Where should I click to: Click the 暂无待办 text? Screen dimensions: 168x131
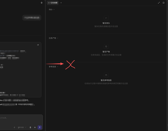pos(106,23)
